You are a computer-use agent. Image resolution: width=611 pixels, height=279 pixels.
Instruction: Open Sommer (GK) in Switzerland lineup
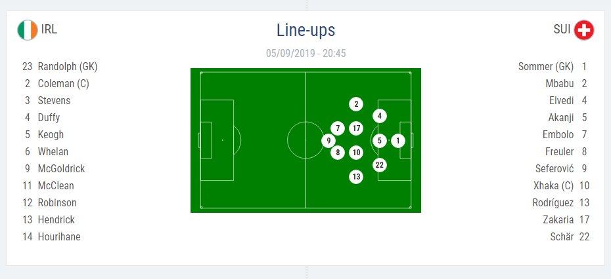pos(546,67)
